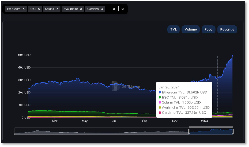249x147 pixels.
Task: Click the blue Ethereum TVL peak at far right
Action: coord(232,56)
